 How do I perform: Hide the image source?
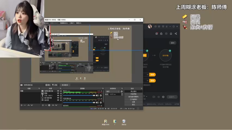pos(58,93)
